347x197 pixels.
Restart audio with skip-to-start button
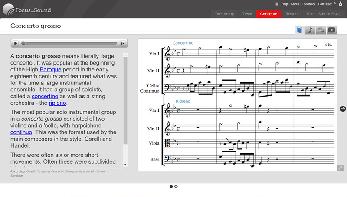coord(123,43)
